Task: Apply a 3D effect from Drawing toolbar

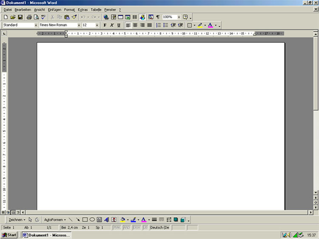Action: click(183, 220)
